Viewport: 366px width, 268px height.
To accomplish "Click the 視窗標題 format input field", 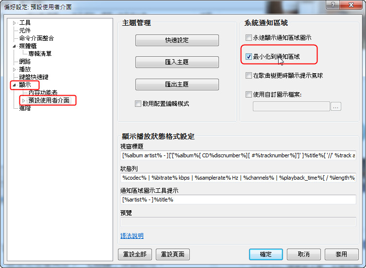I will pos(238,155).
